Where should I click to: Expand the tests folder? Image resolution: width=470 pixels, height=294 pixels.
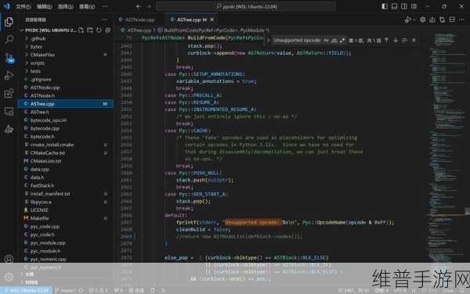click(x=66, y=71)
